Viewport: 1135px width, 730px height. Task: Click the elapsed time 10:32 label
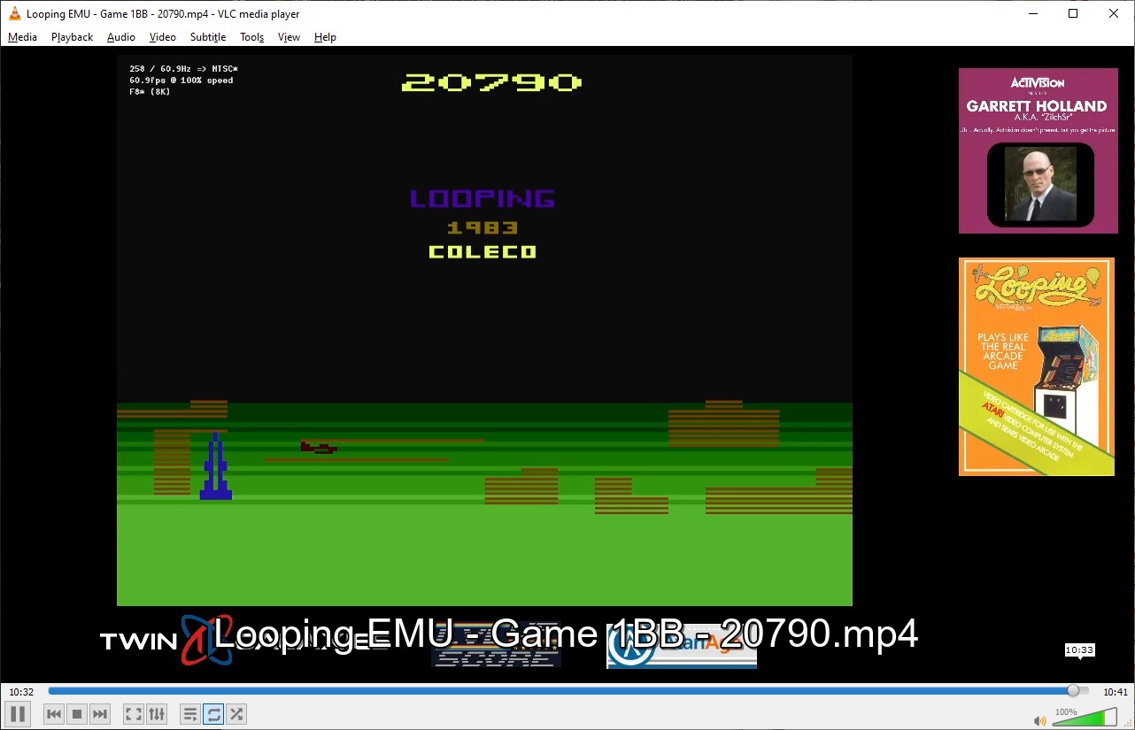click(22, 692)
